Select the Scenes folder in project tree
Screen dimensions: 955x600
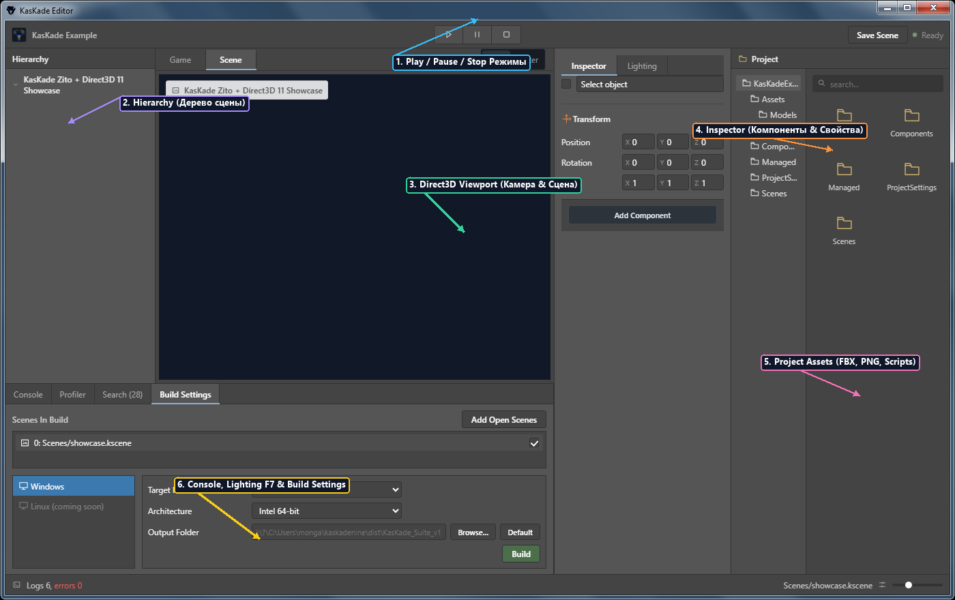pos(769,193)
